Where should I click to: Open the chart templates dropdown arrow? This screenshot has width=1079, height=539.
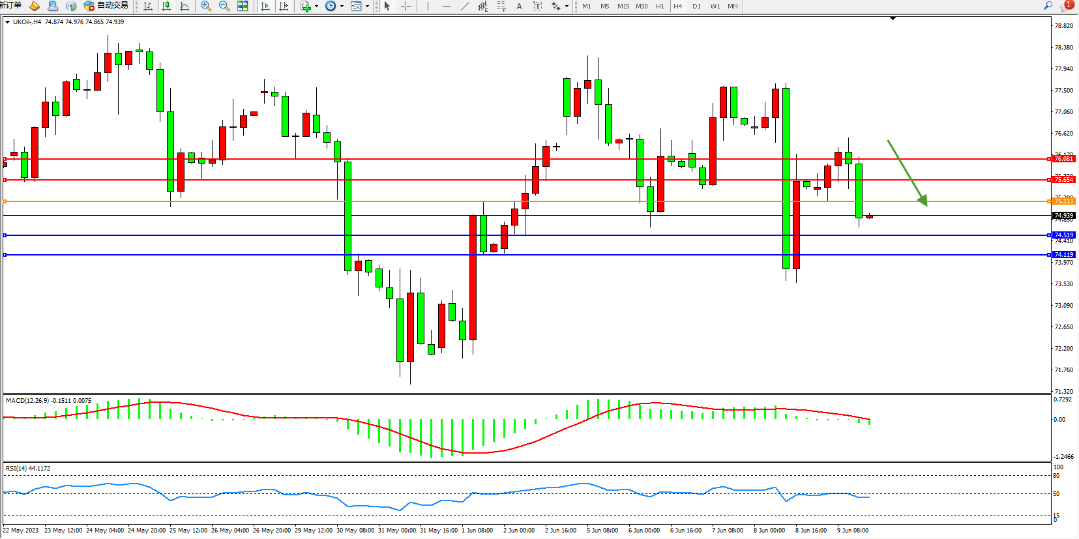click(368, 7)
